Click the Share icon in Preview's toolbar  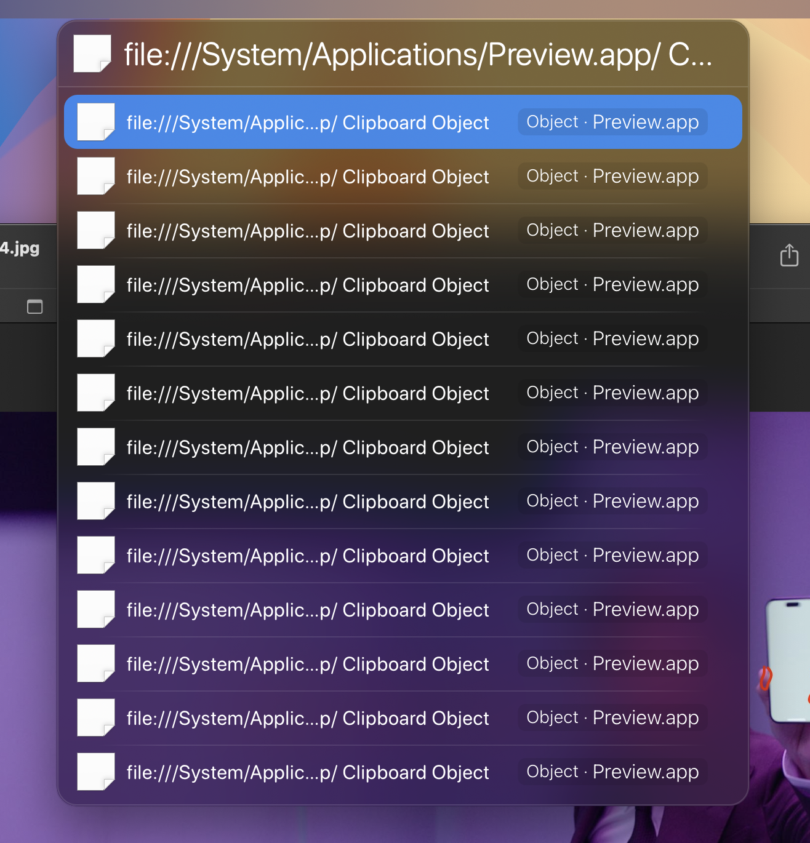coord(789,255)
